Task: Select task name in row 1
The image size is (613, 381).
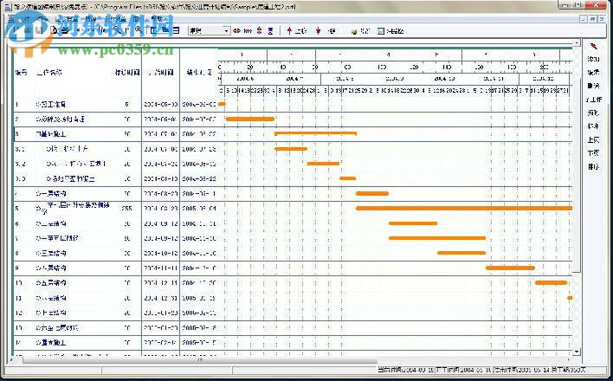Action: pos(51,105)
